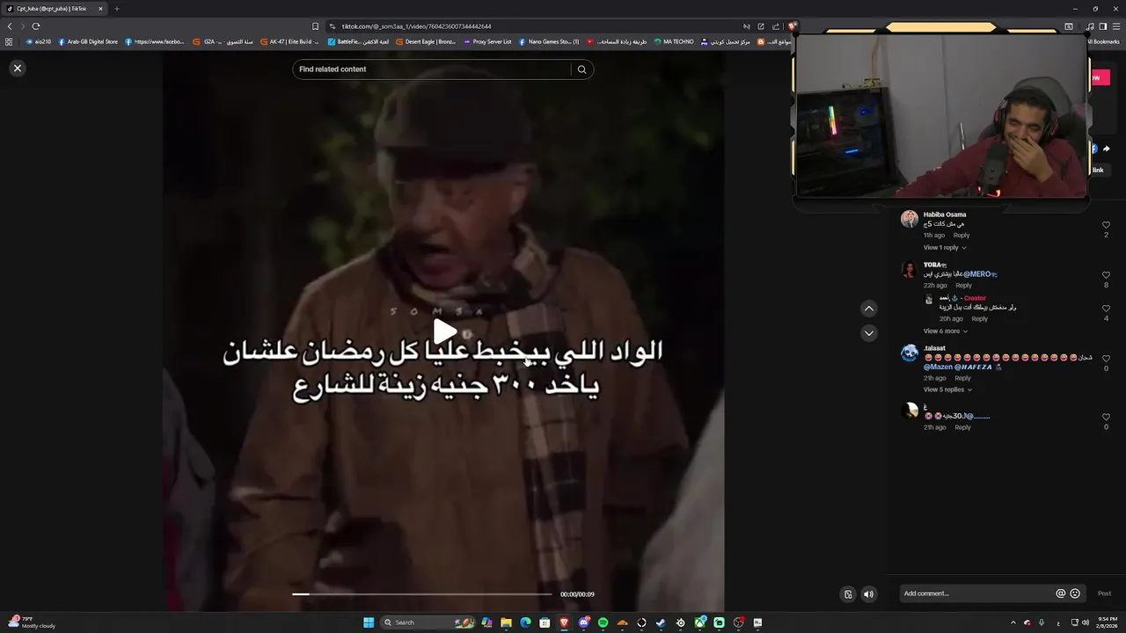Open the MA TECHNO bookmark
1126x633 pixels.
click(x=674, y=41)
